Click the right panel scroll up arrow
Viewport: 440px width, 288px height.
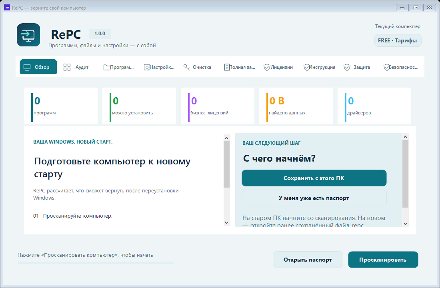pyautogui.click(x=405, y=137)
